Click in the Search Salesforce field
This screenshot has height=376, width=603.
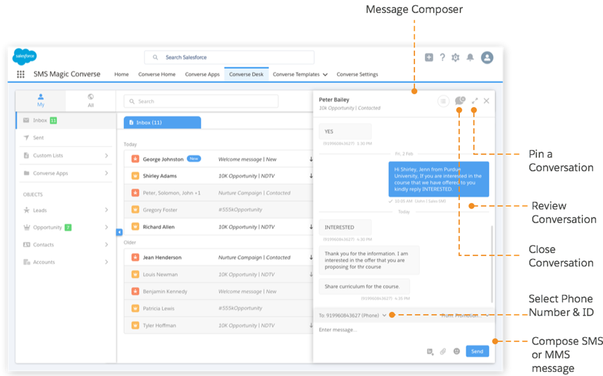229,58
